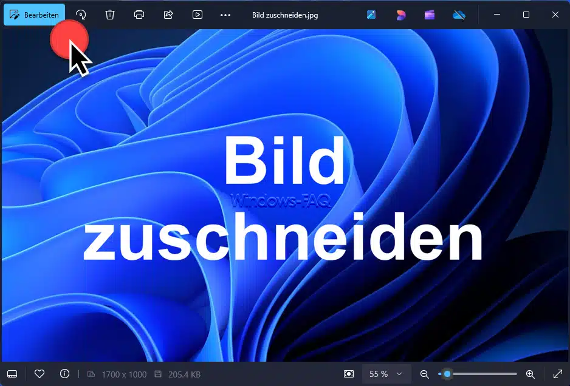Open the Bearbeiten edit mode
Screen dimensions: 570x386
pos(34,15)
